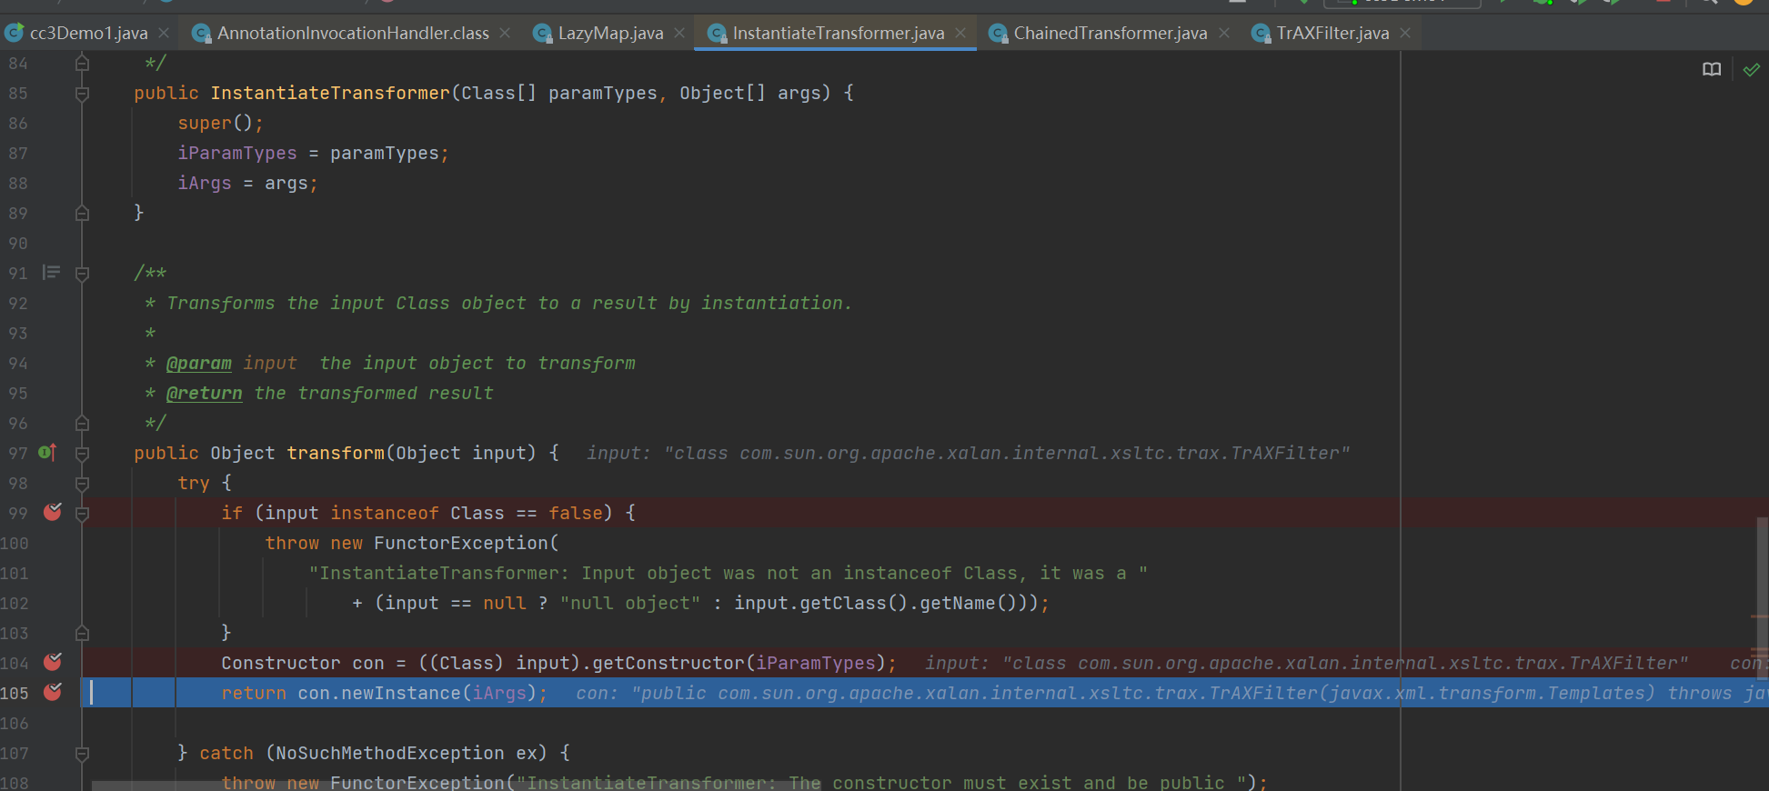1769x791 pixels.
Task: Click inline debug value on line 97
Action: point(968,454)
